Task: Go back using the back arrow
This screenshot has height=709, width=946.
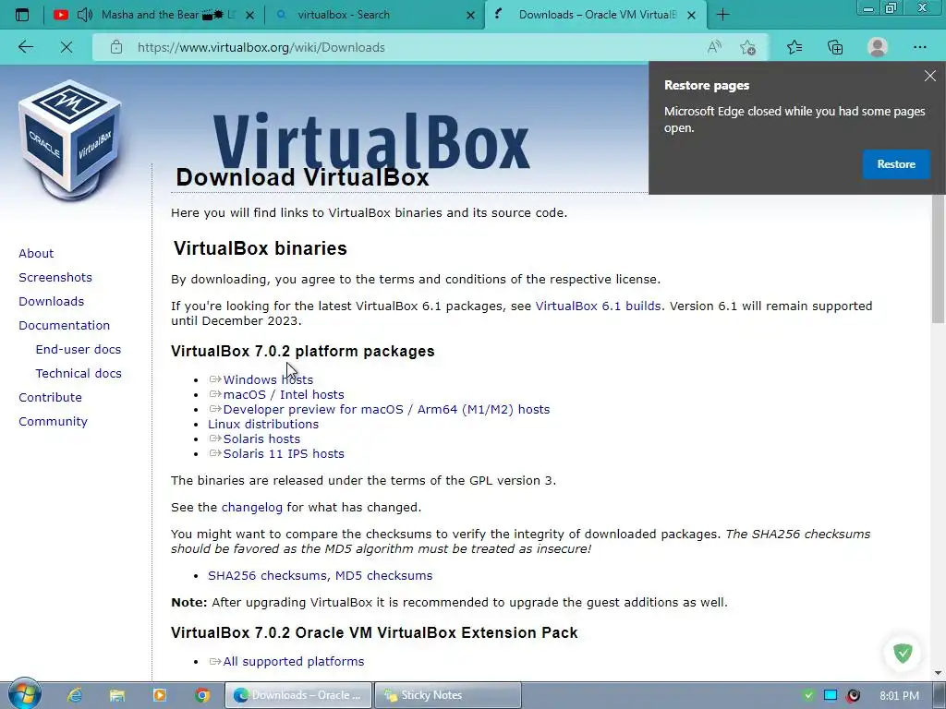Action: (x=25, y=47)
